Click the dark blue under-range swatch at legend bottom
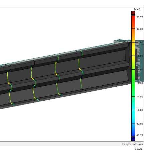The height and width of the screenshot is (153, 149). pos(133,139)
